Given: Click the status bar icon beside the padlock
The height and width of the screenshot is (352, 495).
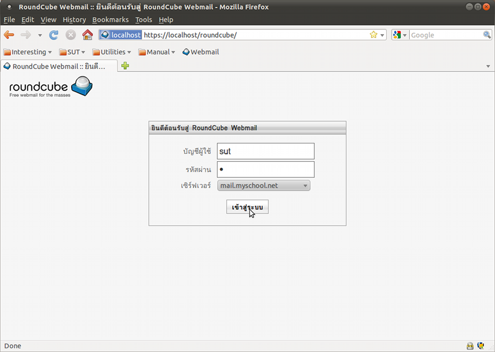Looking at the screenshot, I should 481,346.
